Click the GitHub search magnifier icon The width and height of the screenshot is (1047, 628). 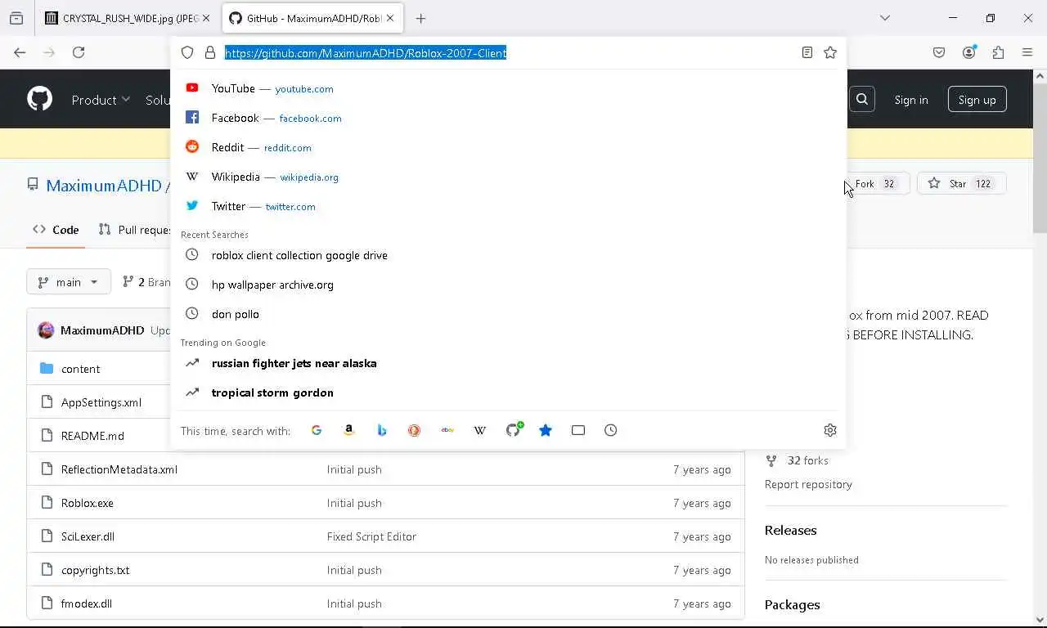862,99
